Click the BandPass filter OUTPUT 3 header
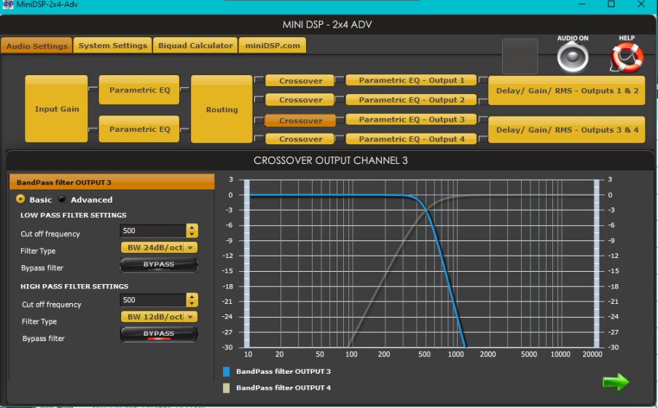This screenshot has width=658, height=408. (x=111, y=182)
